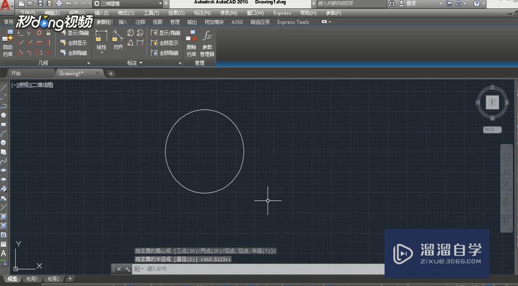This screenshot has width=518, height=286.
Task: Click the Undo arrow in quick access toolbar
Action: pos(69,3)
